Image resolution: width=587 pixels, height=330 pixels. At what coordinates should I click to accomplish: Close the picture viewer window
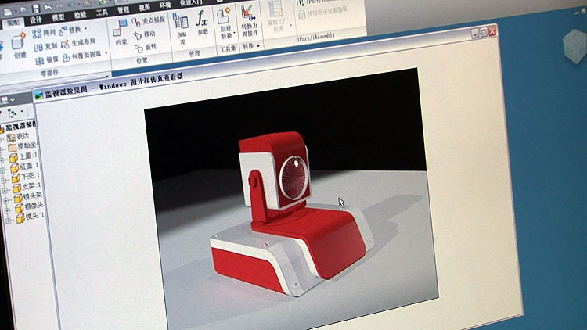tap(493, 31)
